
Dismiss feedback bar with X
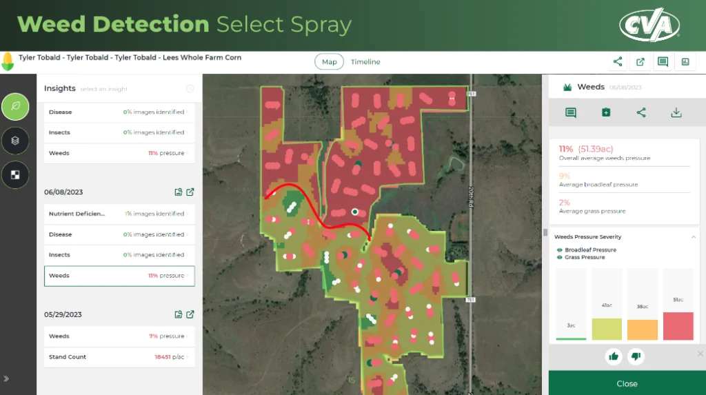point(700,354)
